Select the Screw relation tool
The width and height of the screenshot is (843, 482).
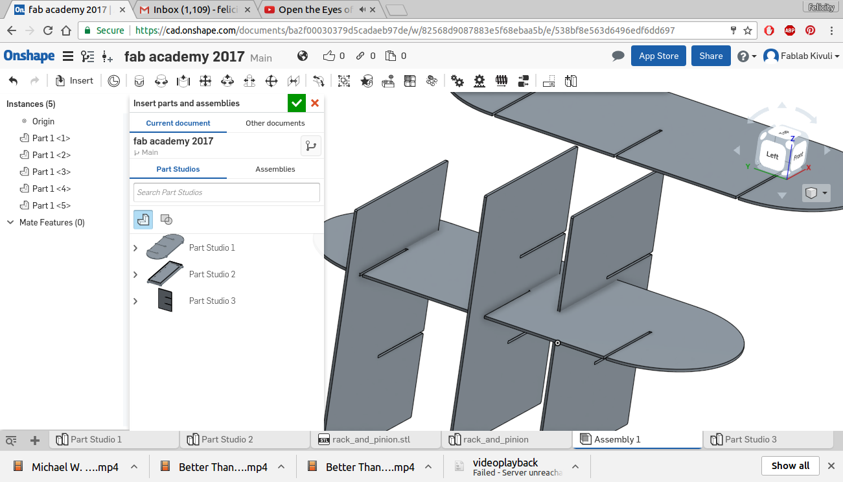501,81
